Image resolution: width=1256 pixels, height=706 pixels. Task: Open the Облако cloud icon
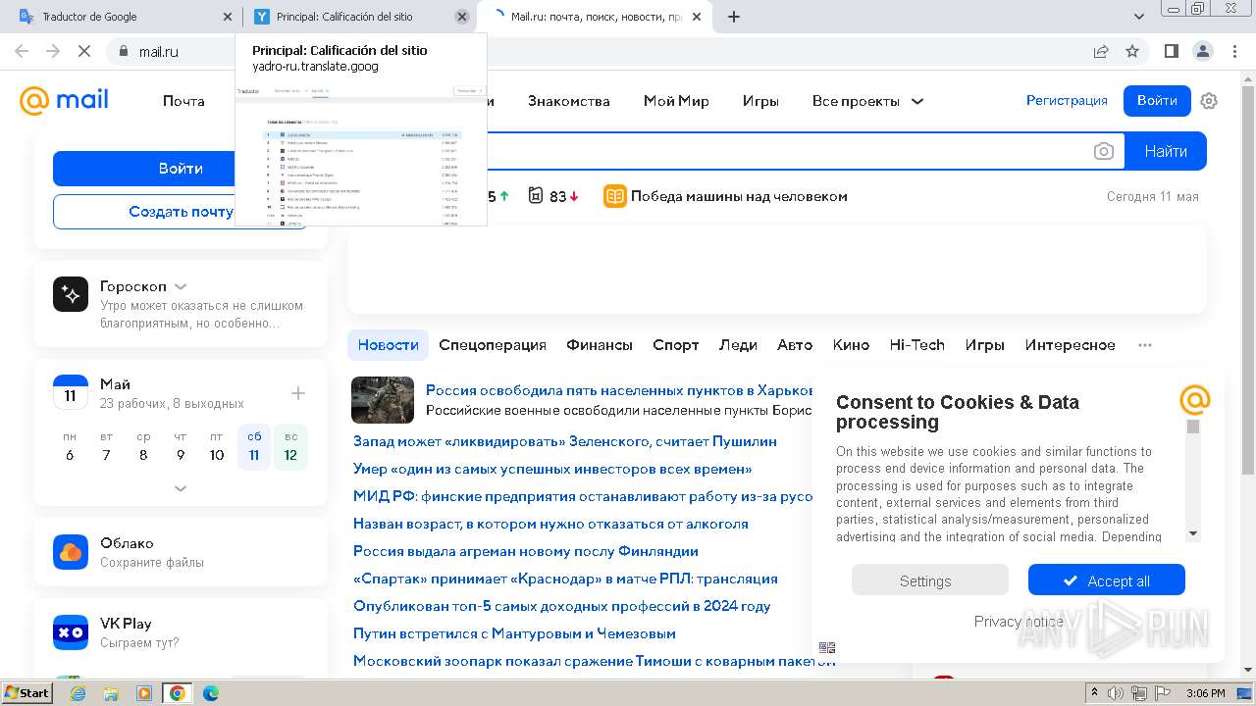71,552
